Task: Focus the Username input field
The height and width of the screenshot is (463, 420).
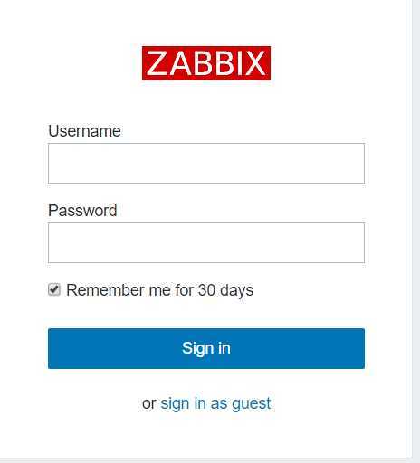Action: [x=206, y=163]
